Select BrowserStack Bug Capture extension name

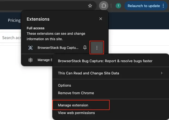click(x=58, y=48)
